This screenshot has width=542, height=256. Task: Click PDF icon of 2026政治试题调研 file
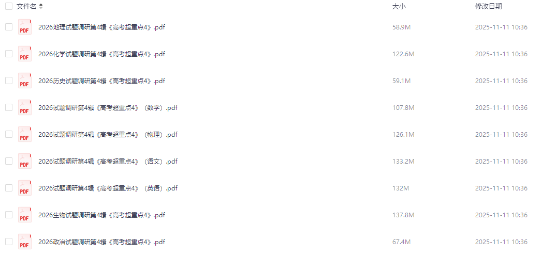pyautogui.click(x=24, y=242)
